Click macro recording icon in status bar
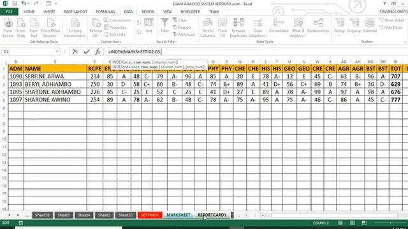 pyautogui.click(x=21, y=223)
